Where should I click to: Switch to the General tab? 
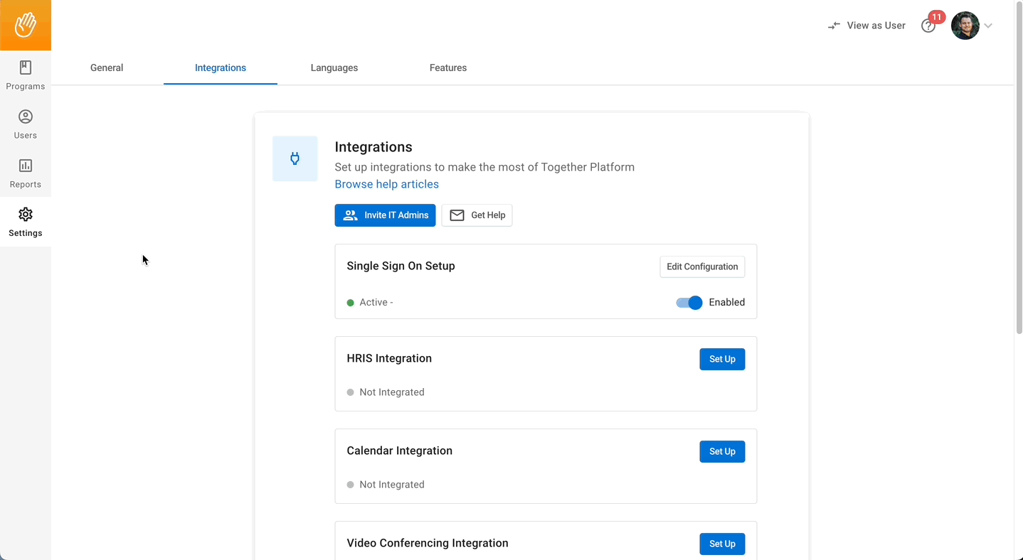[x=107, y=68]
